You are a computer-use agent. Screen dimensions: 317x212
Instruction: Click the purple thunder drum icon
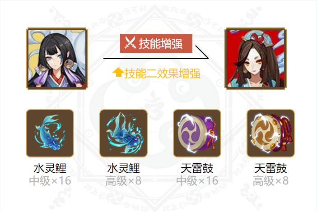tap(197, 133)
